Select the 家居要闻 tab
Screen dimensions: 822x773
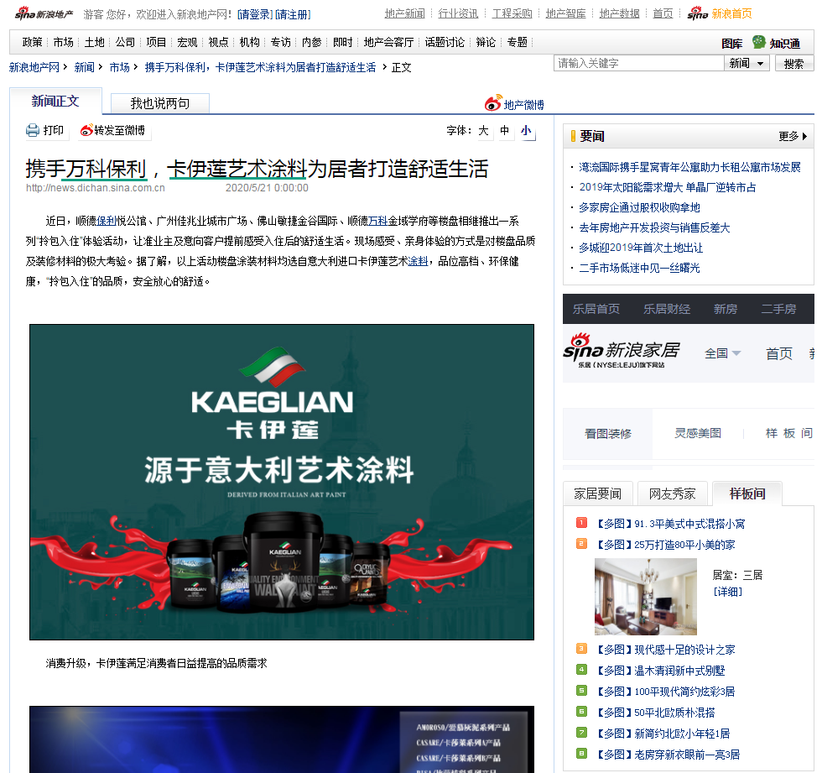point(597,494)
